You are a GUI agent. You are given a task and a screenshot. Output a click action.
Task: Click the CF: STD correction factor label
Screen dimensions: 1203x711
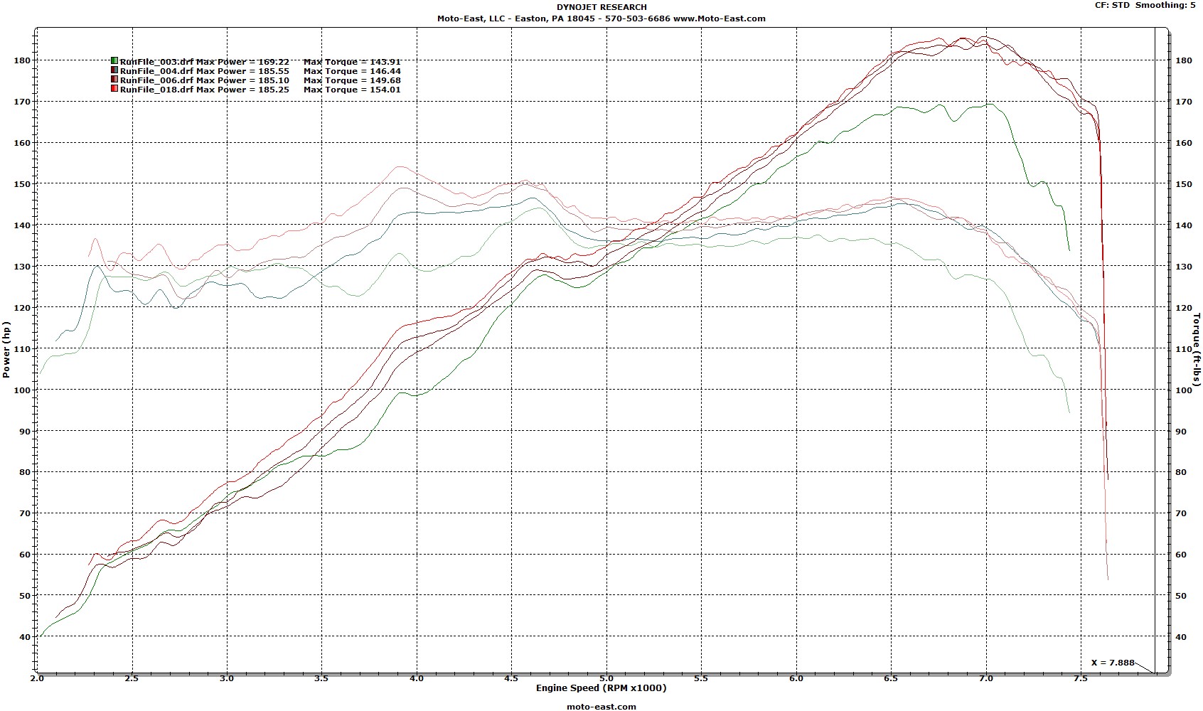click(1112, 5)
